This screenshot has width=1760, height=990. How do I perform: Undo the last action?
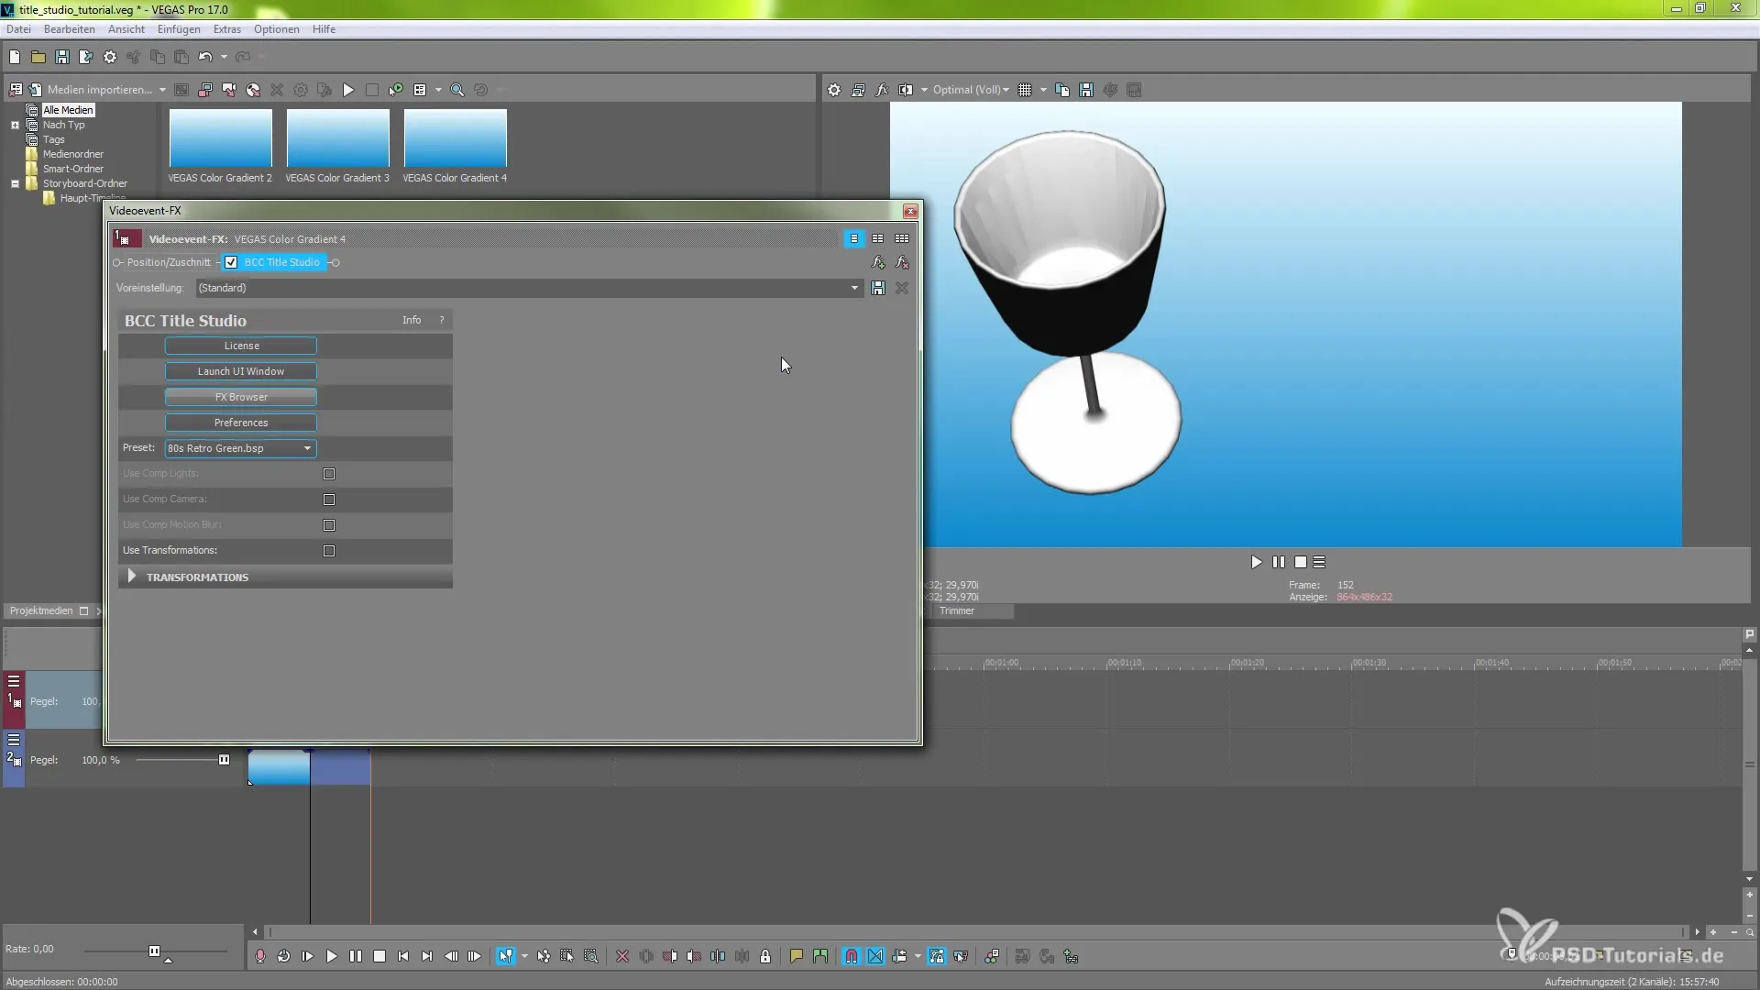pyautogui.click(x=205, y=57)
